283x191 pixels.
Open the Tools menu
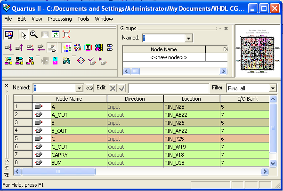point(83,19)
